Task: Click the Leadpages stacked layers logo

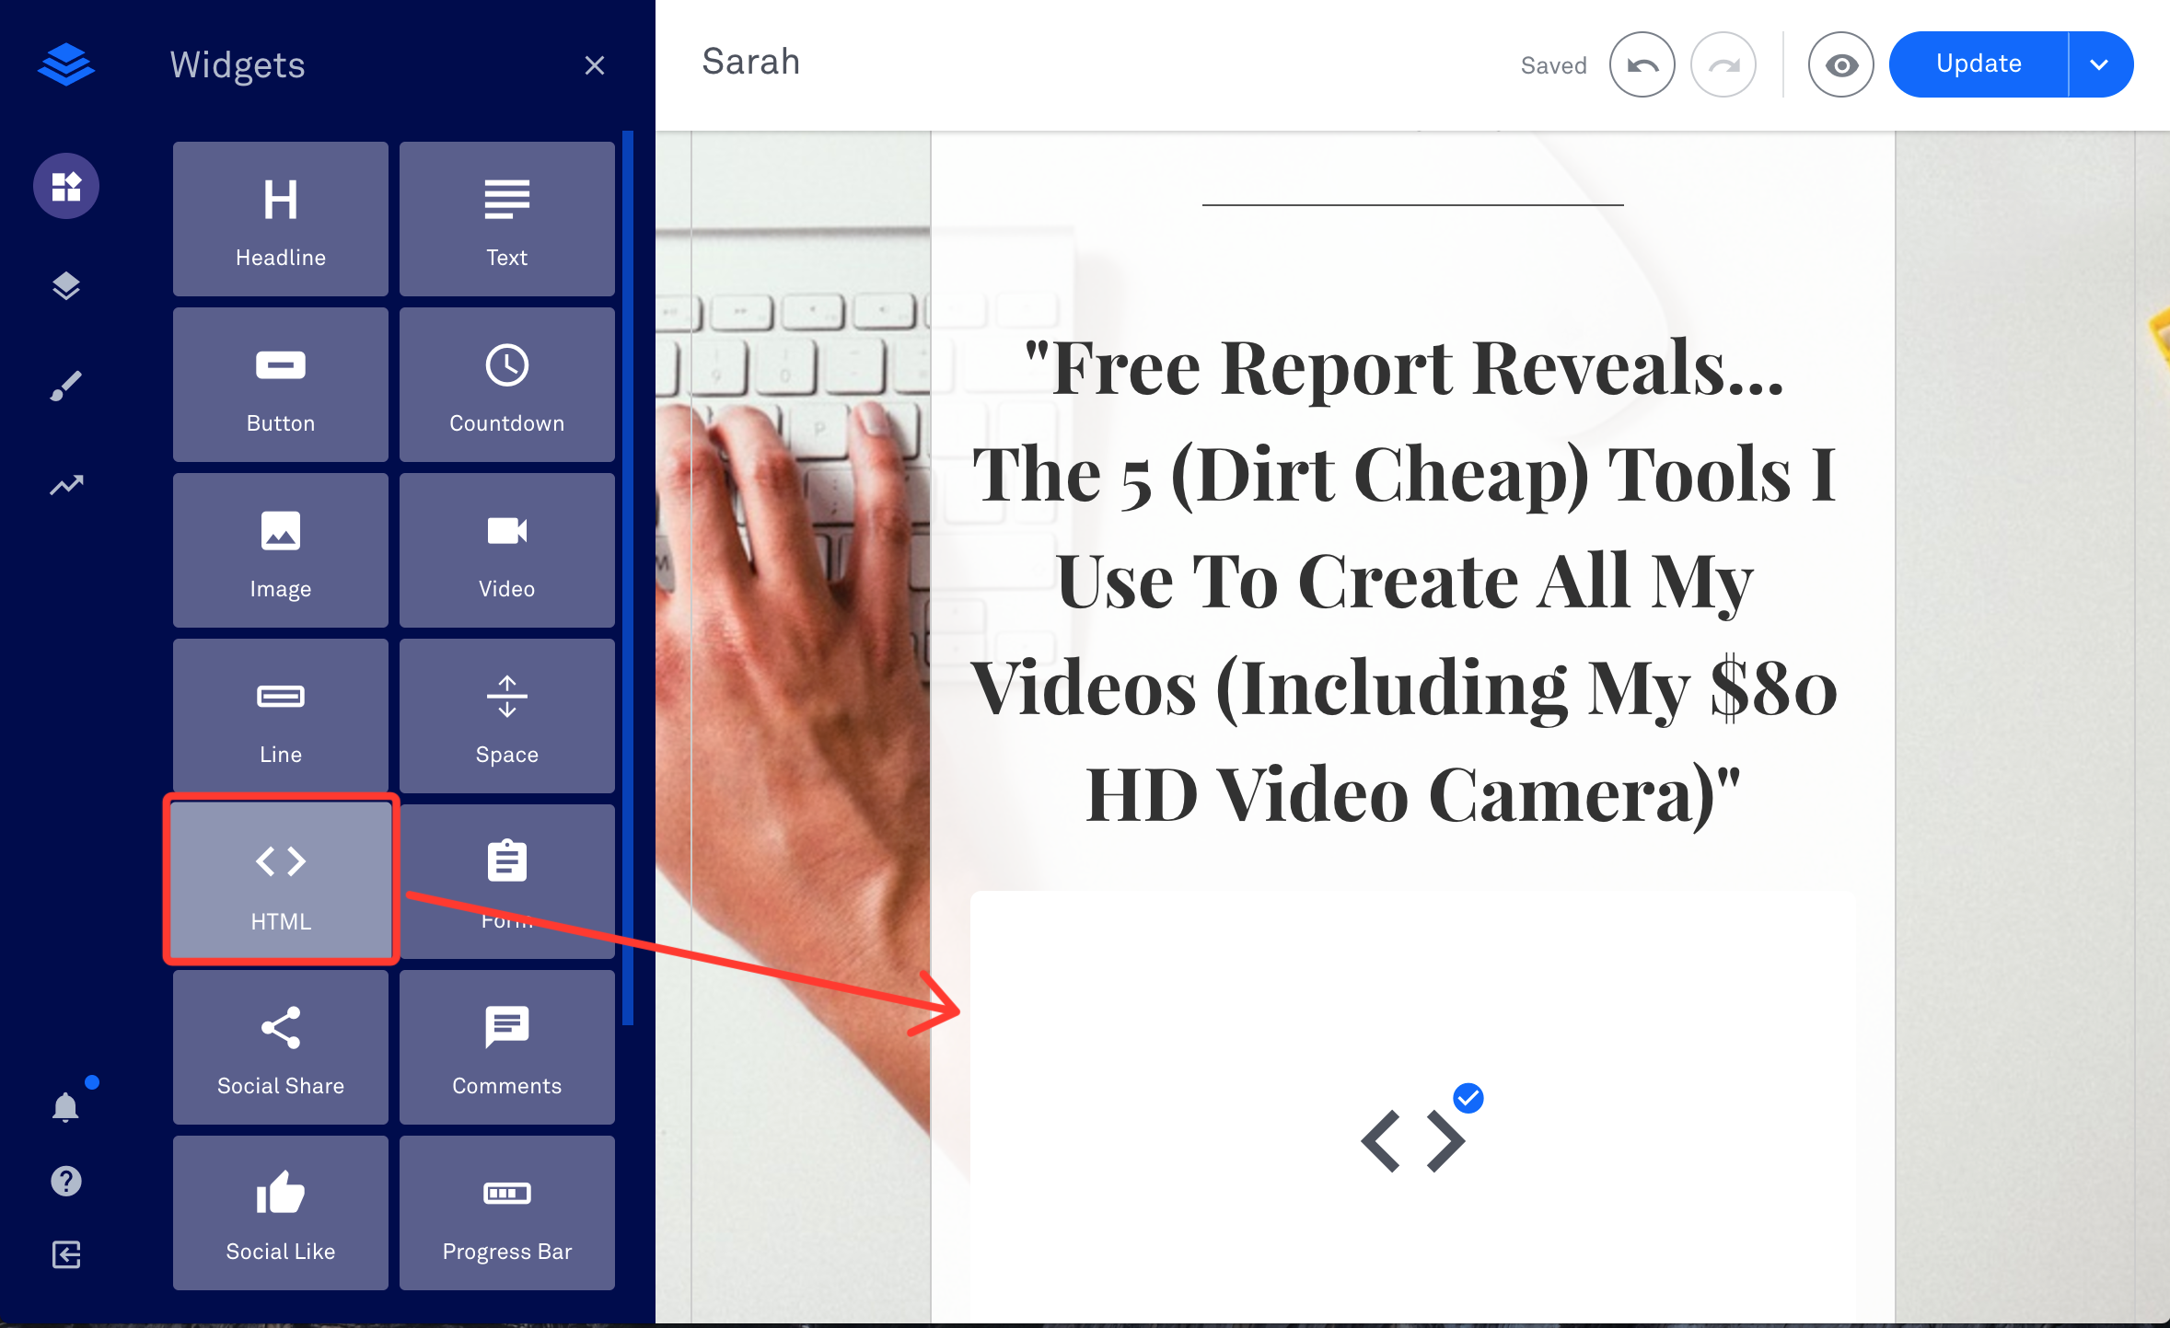Action: 66,64
